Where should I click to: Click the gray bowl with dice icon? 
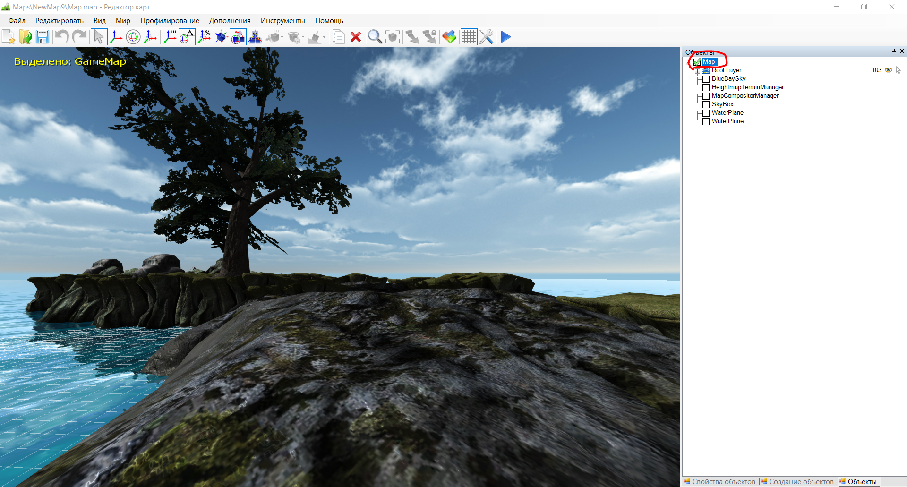tap(294, 37)
